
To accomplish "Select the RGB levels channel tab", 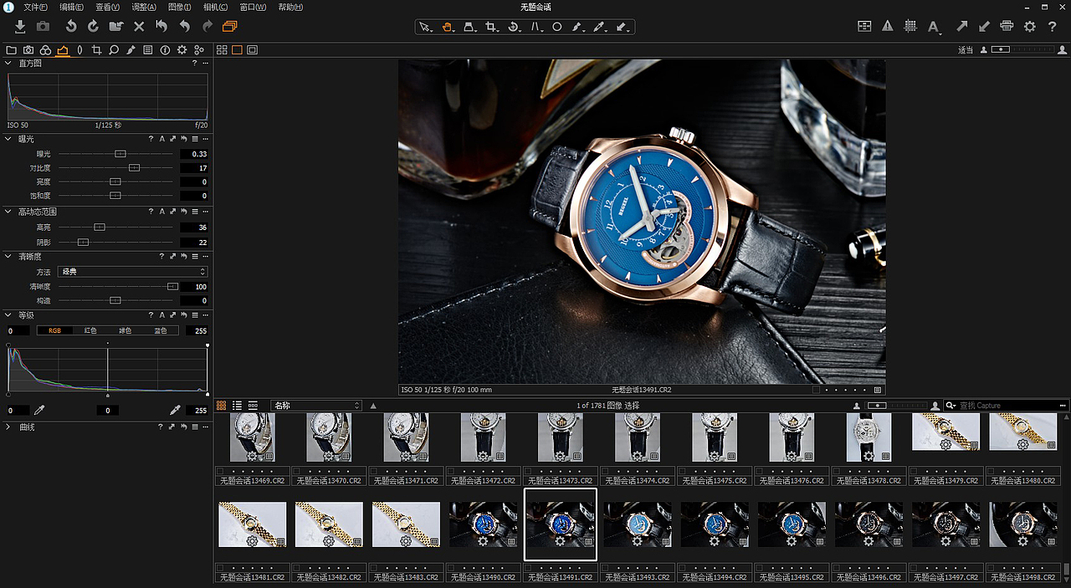I will 55,330.
